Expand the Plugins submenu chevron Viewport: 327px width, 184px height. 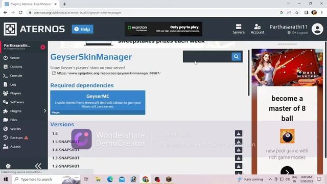(x=45, y=111)
